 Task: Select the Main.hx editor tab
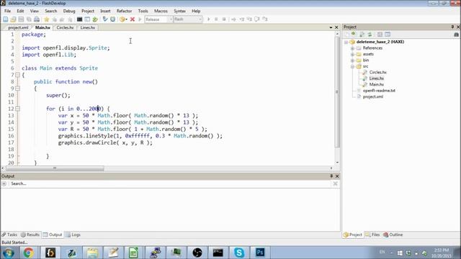[42, 27]
